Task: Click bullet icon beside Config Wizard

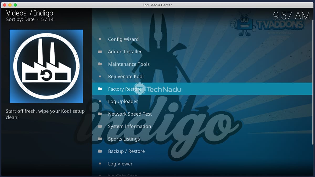Action: [100, 39]
